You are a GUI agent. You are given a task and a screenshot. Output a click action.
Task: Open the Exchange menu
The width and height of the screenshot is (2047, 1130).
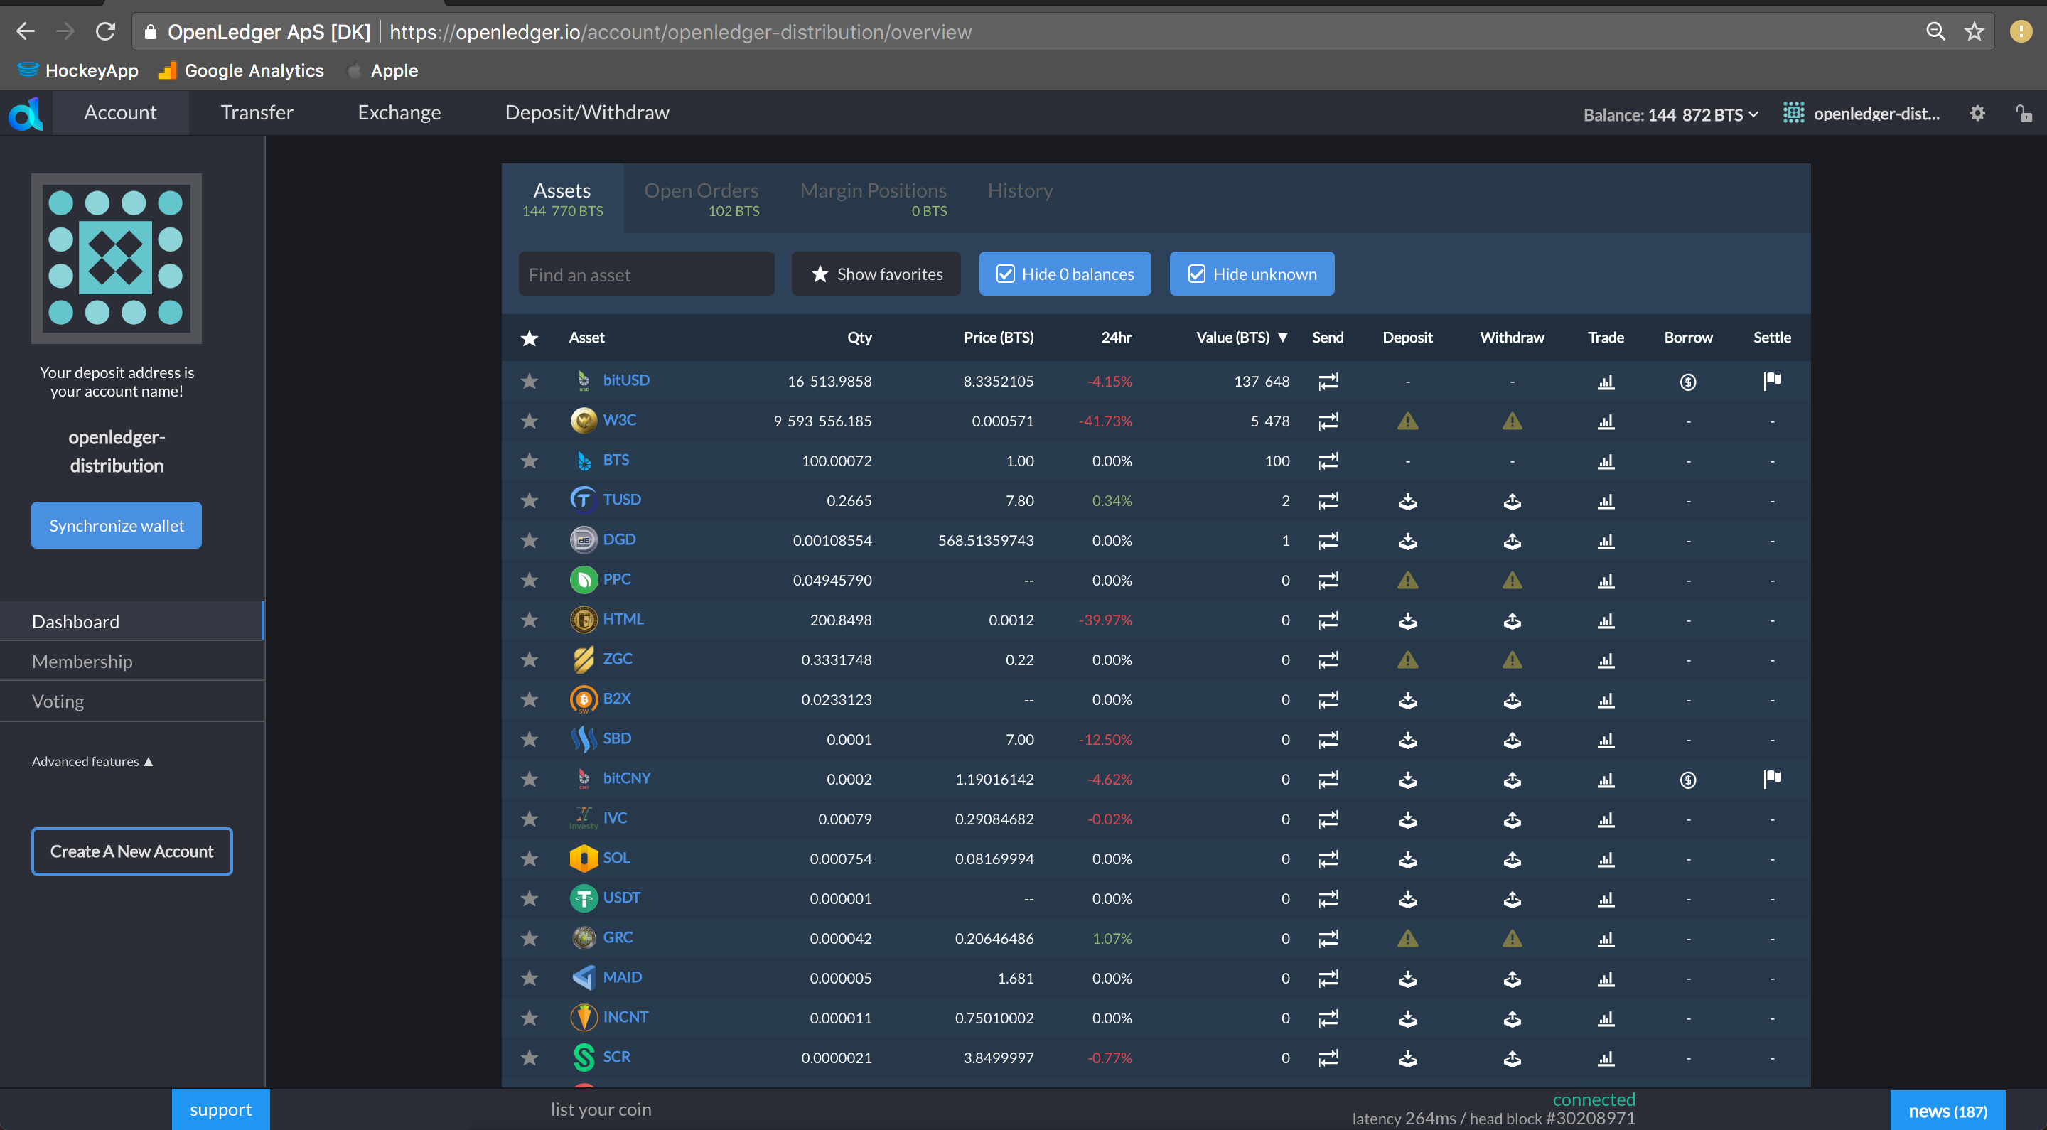[399, 113]
